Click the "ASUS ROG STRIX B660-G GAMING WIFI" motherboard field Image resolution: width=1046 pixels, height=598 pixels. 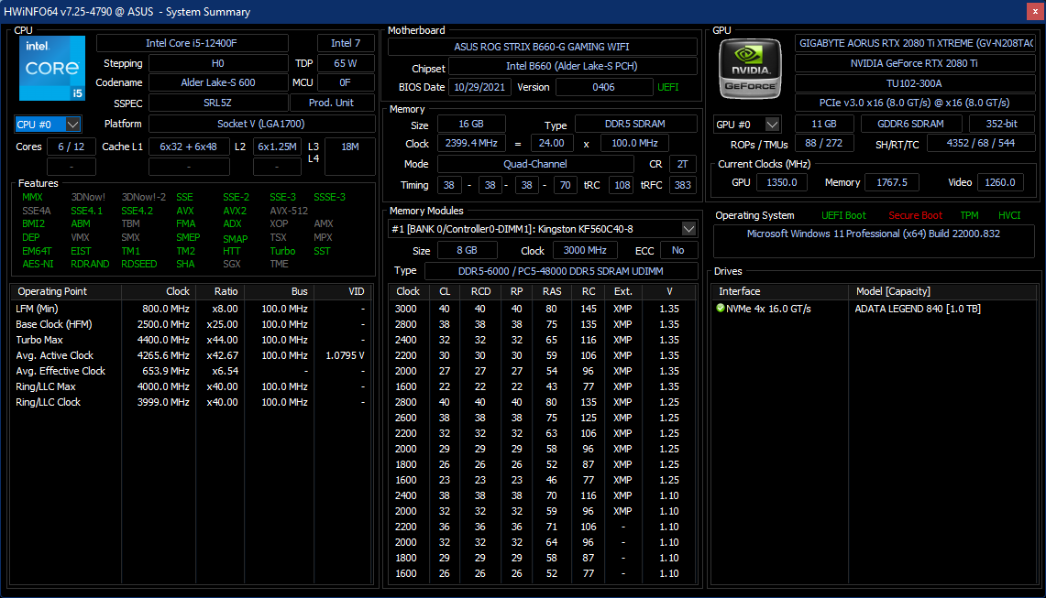tap(543, 47)
